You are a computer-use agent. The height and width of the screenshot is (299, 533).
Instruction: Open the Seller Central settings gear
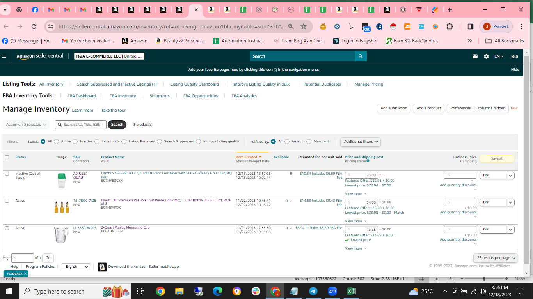[486, 56]
